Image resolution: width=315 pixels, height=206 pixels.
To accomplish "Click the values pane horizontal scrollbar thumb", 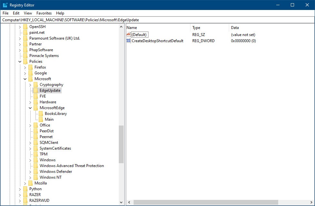I will click(x=206, y=202).
